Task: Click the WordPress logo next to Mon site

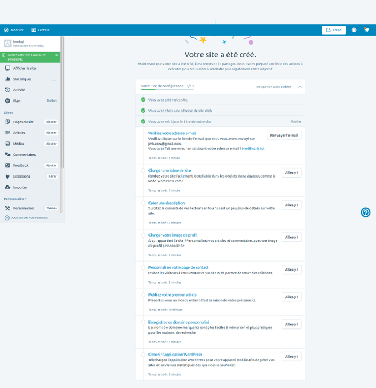Action: point(6,30)
